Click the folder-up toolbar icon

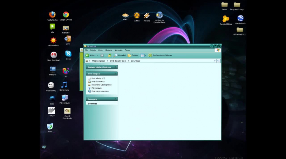coord(110,55)
